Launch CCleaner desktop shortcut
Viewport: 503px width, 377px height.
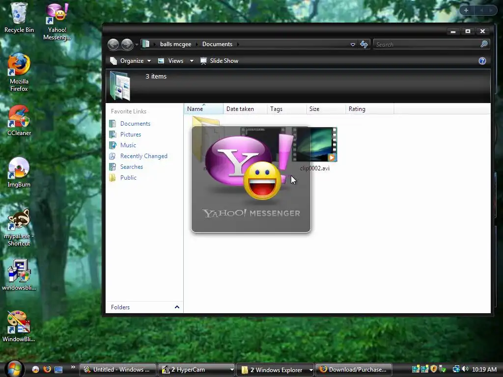click(19, 121)
